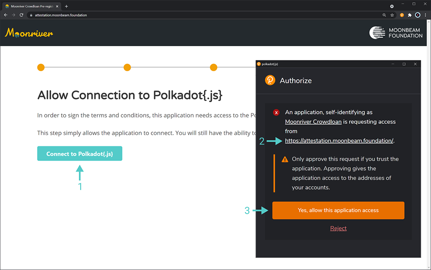
Task: Open the Polkadot{.js} extension icon in toolbar
Action: click(402, 15)
